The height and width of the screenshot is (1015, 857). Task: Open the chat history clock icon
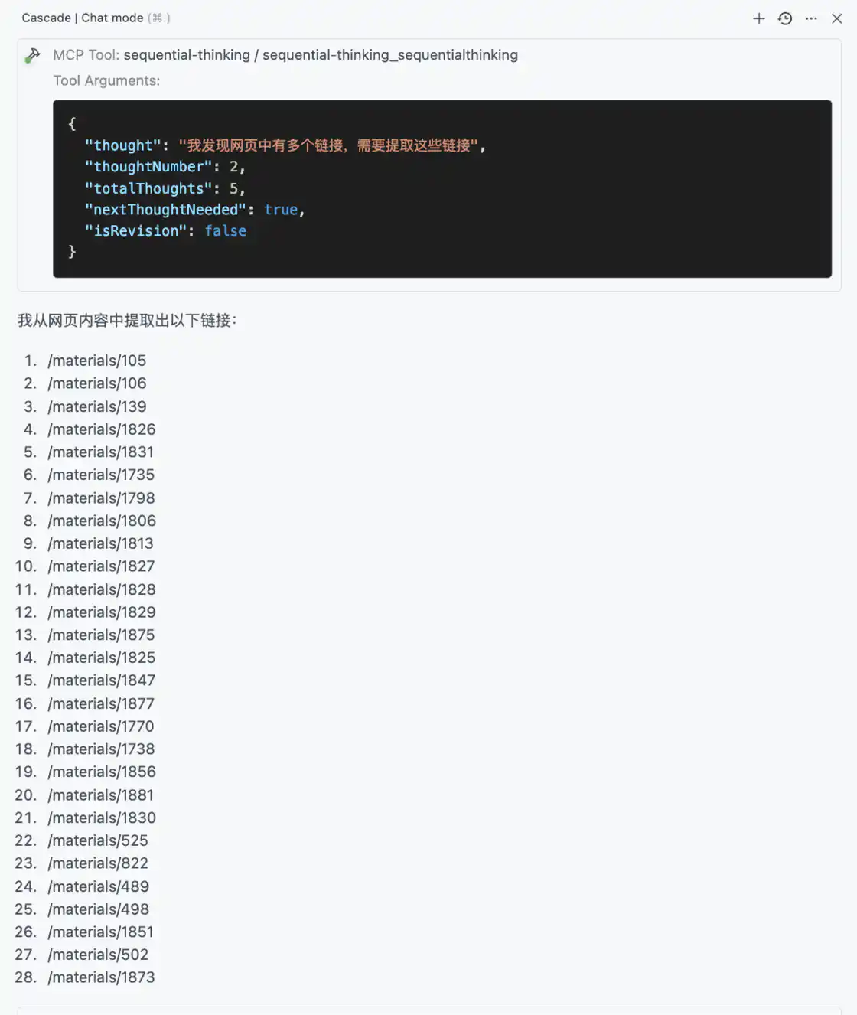click(785, 18)
